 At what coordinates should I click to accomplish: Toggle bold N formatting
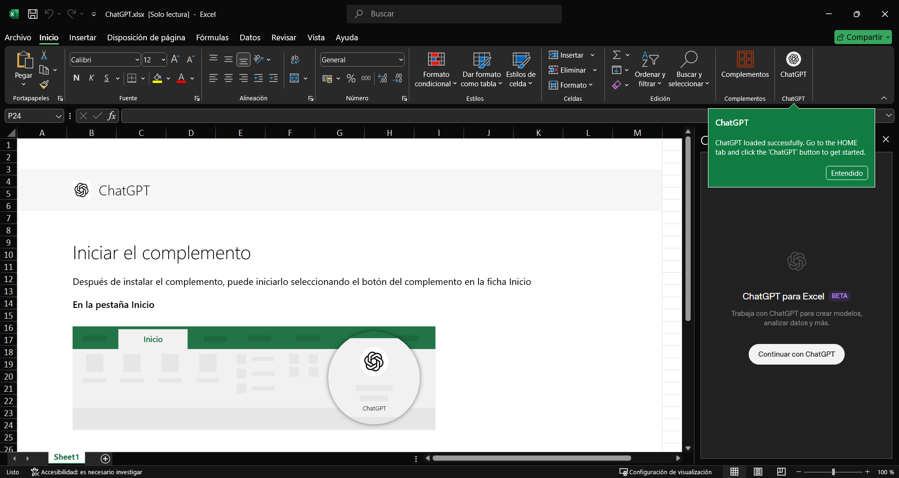76,78
